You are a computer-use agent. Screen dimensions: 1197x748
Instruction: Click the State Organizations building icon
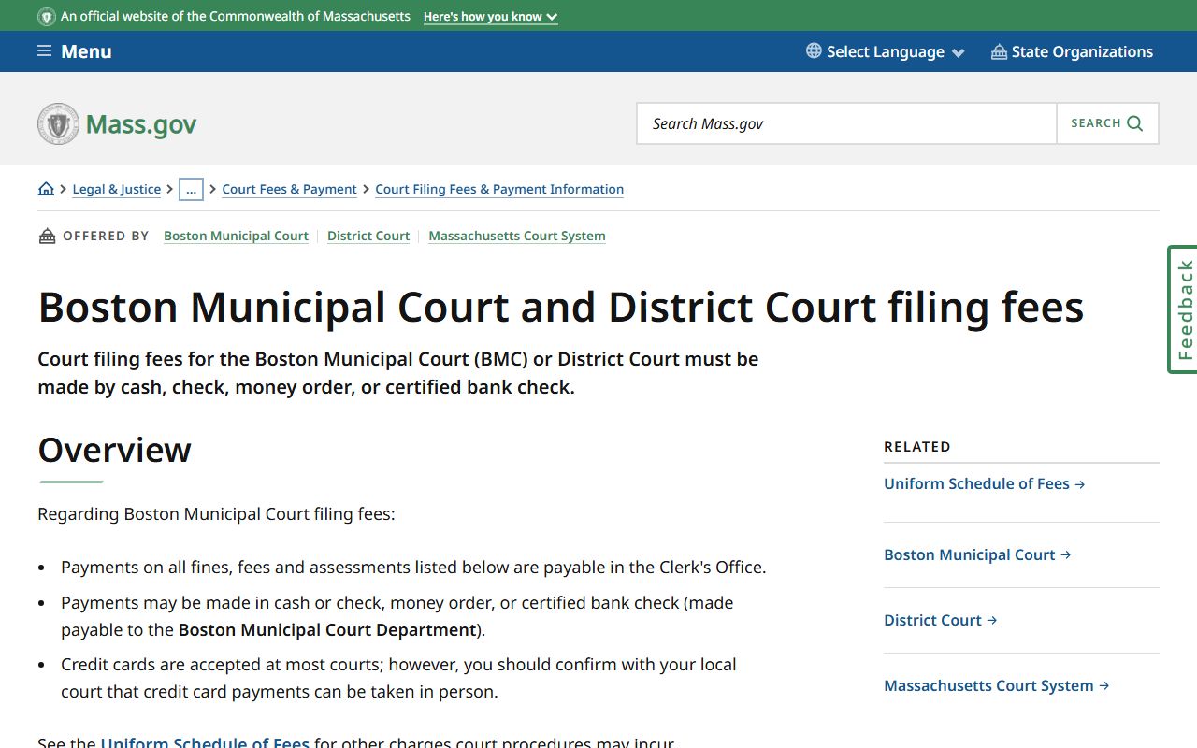coord(999,51)
